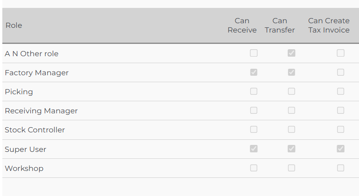This screenshot has width=359, height=196.
Task: Disable Can Transfer for Super User
Action: (x=291, y=149)
